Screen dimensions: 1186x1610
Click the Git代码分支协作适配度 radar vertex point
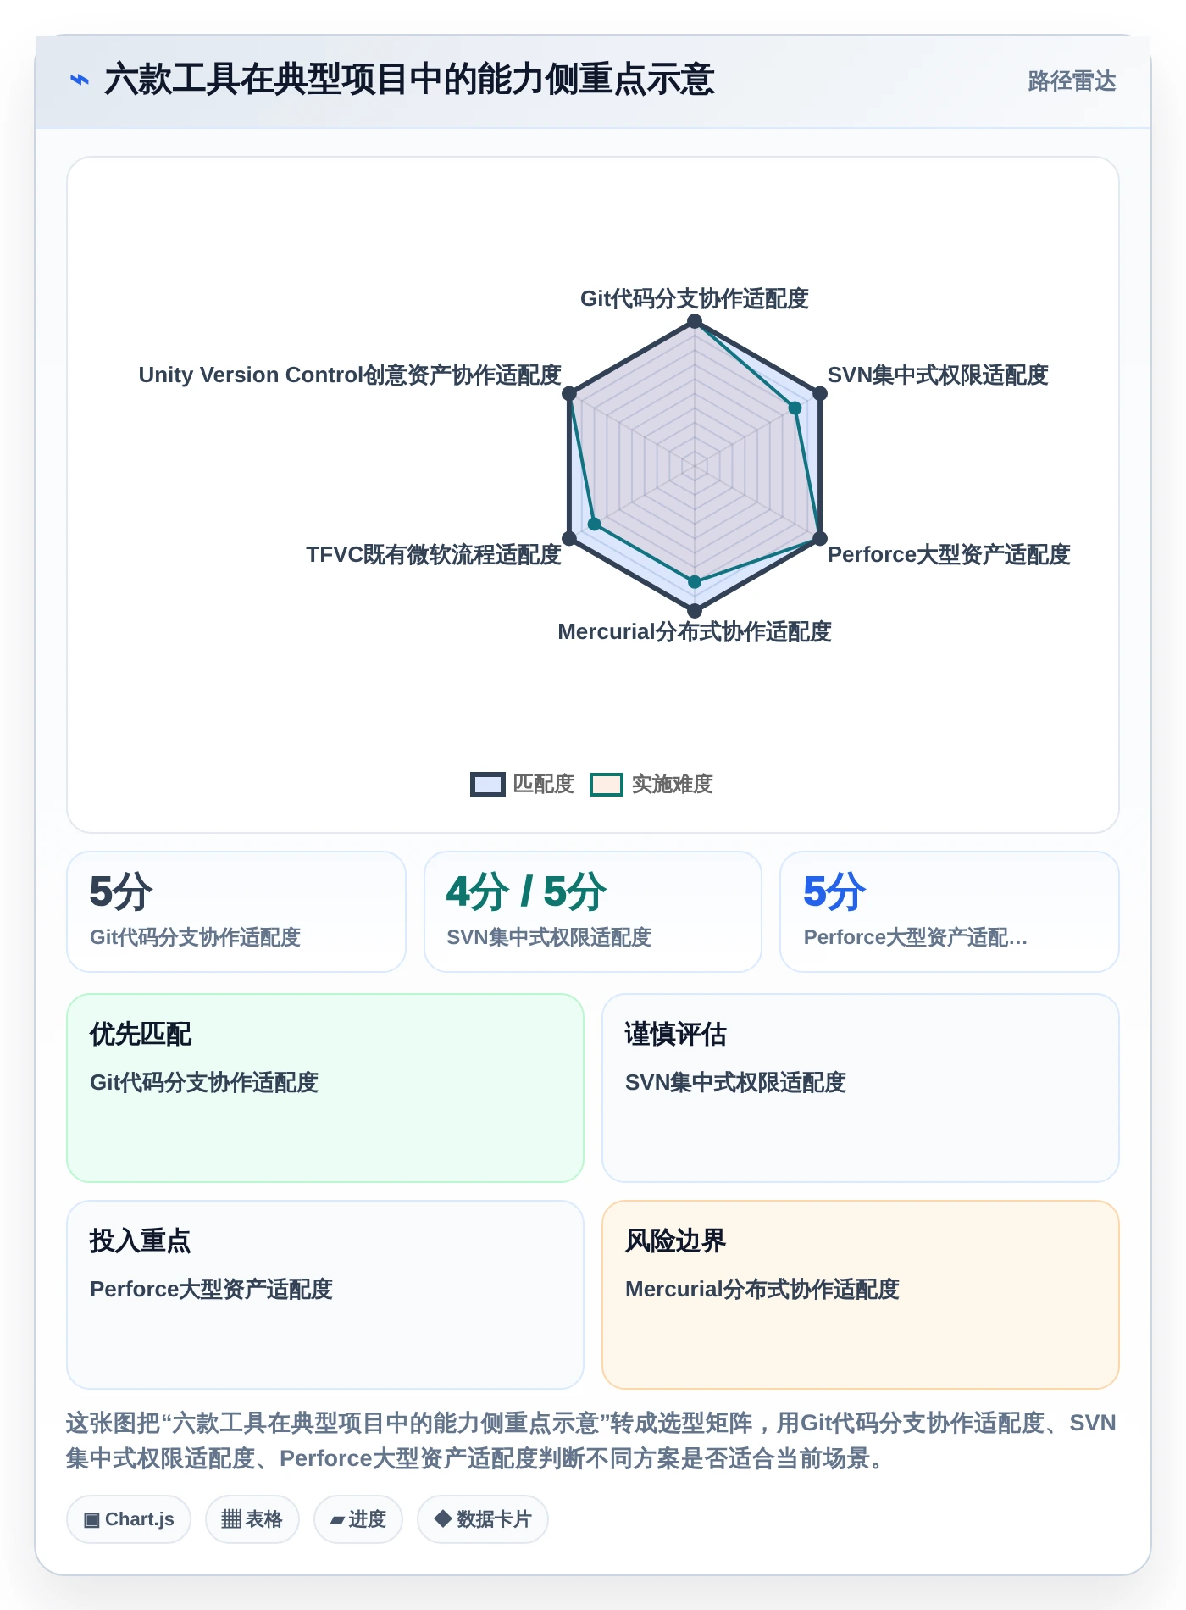point(695,321)
